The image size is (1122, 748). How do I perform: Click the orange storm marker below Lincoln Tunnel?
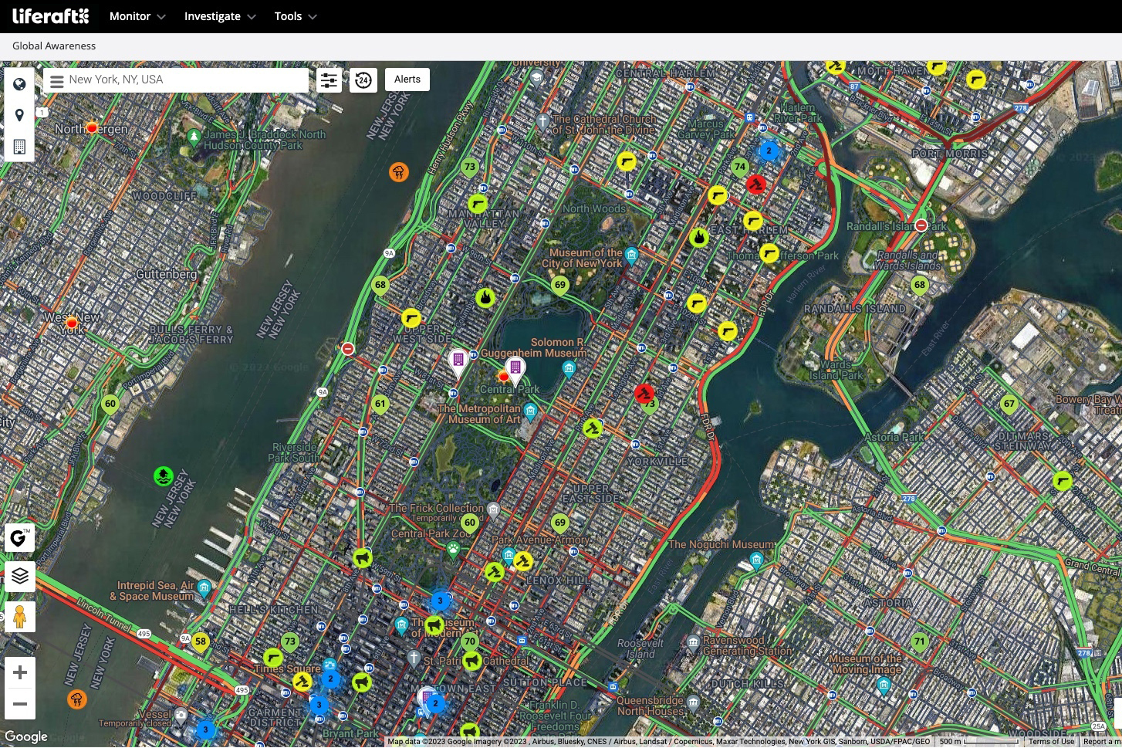(76, 699)
